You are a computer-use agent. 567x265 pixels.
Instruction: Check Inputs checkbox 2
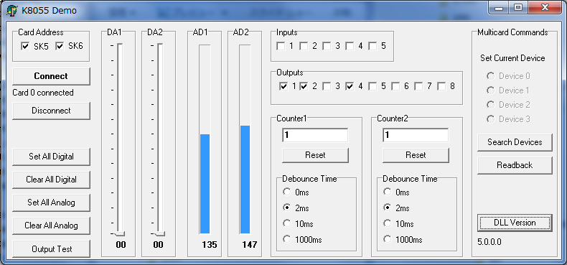click(x=304, y=47)
